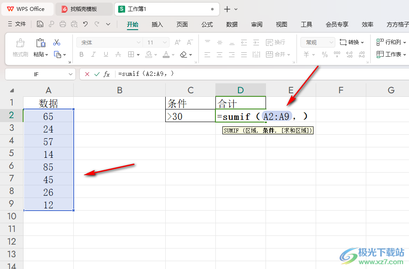This screenshot has height=269, width=409.
Task: Switch to the 插入 Insert tab
Action: pos(157,24)
